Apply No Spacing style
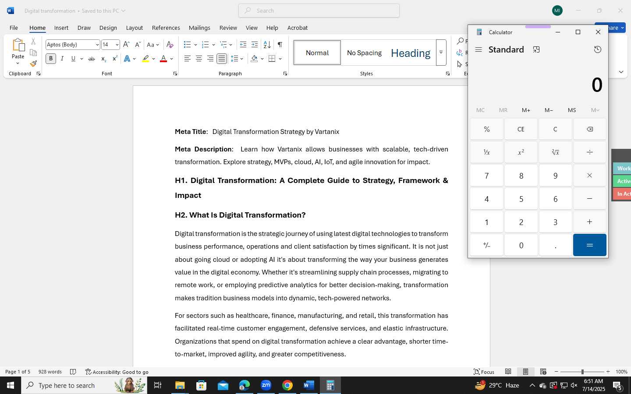Viewport: 631px width, 394px height. click(x=364, y=53)
